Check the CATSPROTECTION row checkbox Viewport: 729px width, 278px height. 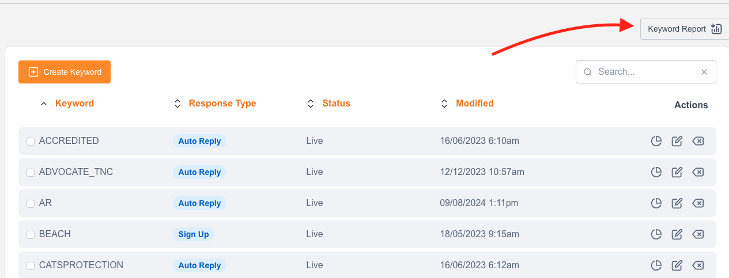pos(31,266)
